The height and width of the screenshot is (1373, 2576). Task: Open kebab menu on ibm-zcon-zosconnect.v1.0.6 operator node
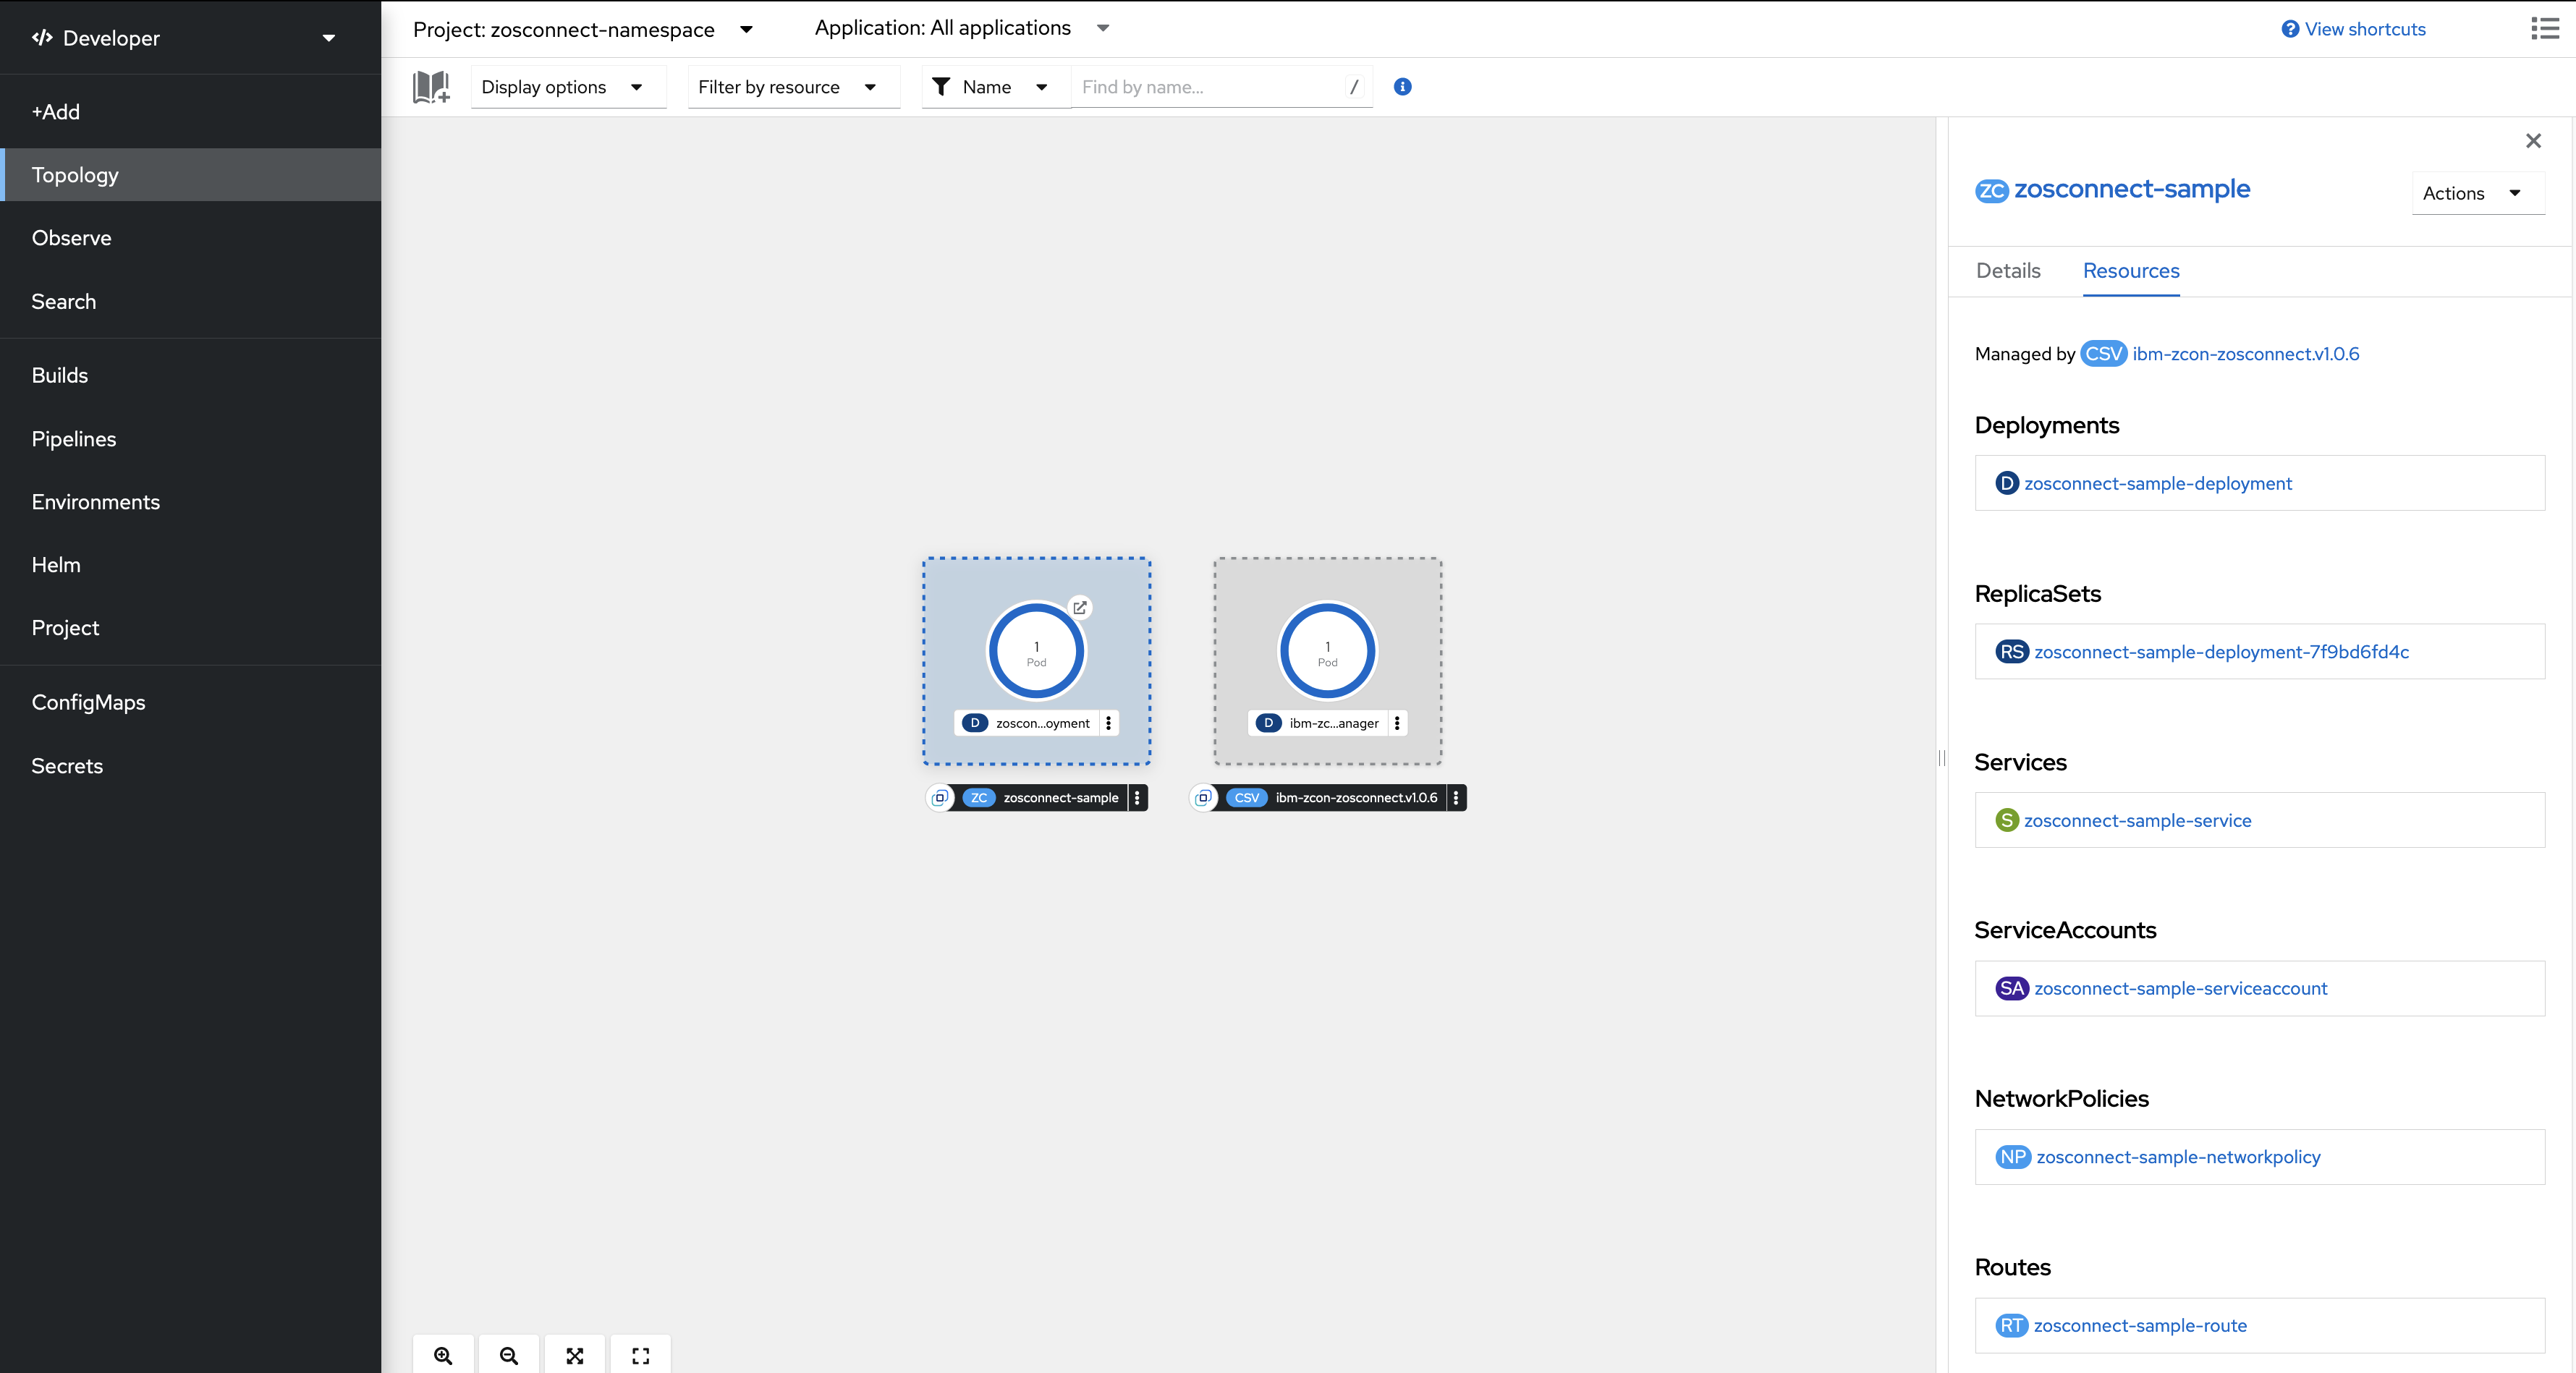(1457, 798)
